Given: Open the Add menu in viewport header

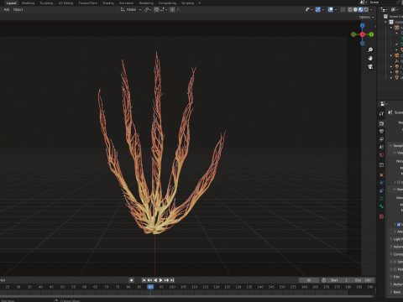Looking at the screenshot, I should tap(7, 9).
